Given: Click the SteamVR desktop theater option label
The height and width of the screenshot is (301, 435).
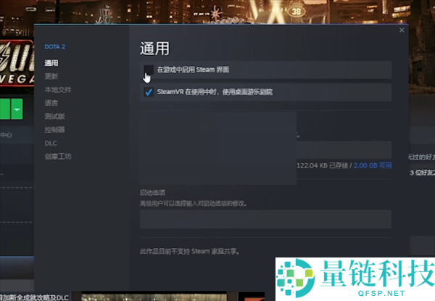Looking at the screenshot, I should click(x=215, y=92).
